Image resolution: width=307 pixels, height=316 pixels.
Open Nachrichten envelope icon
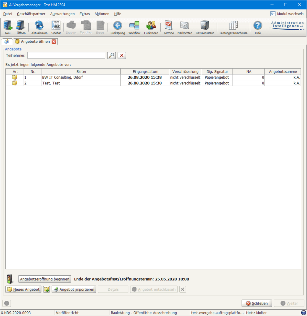185,27
